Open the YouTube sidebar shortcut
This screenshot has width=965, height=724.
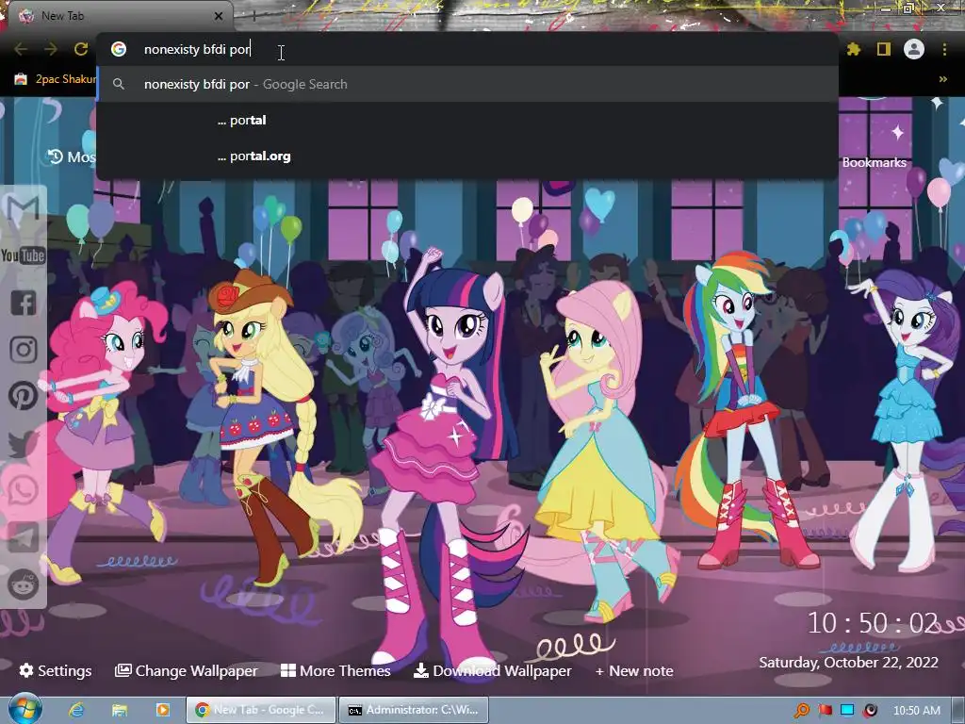click(24, 255)
